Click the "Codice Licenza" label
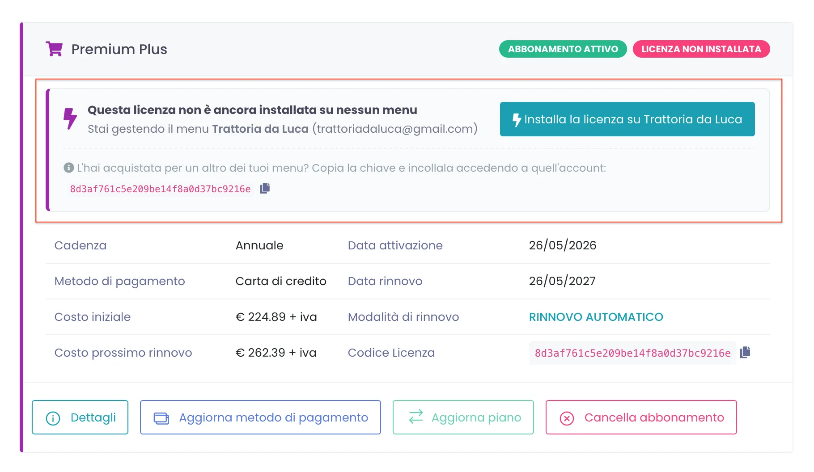Viewport: 814px width, 472px height. (391, 353)
